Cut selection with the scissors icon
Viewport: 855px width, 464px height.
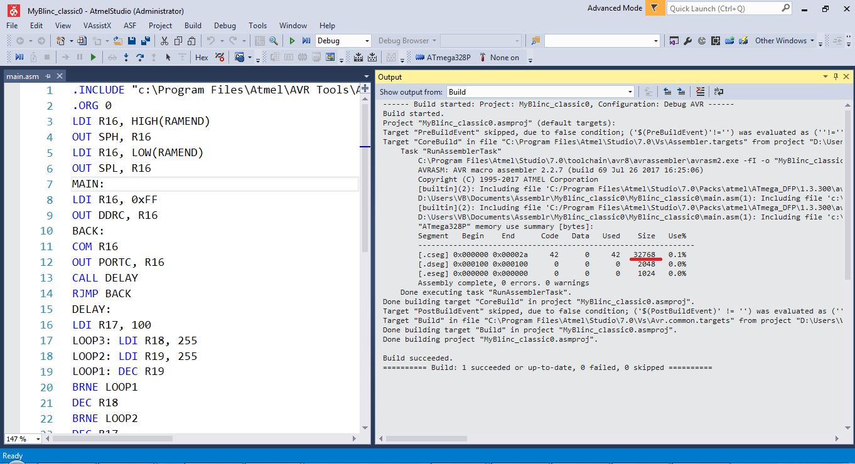tap(164, 41)
